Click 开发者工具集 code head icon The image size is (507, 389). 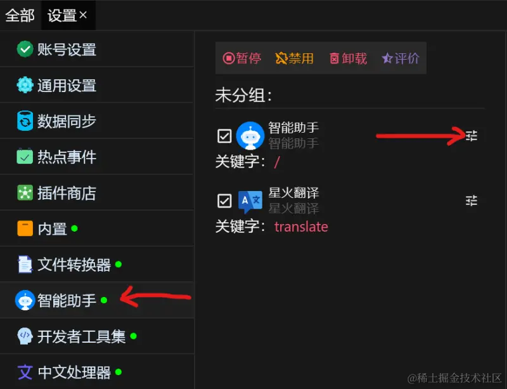click(25, 336)
